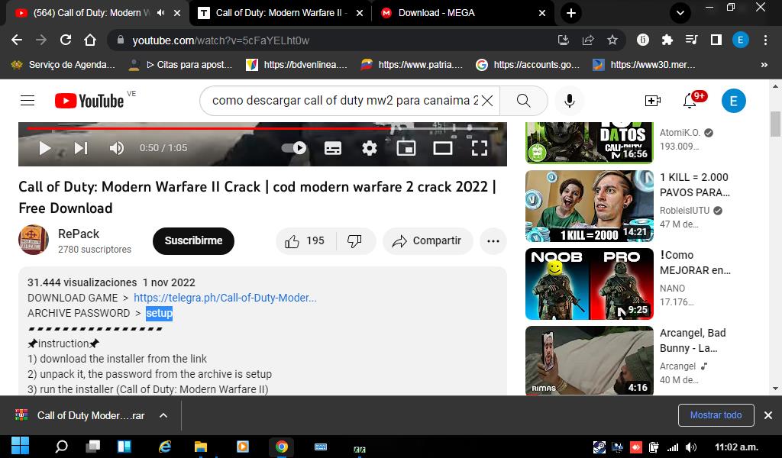The height and width of the screenshot is (458, 782).
Task: Open the telegra.ph download link
Action: (225, 298)
